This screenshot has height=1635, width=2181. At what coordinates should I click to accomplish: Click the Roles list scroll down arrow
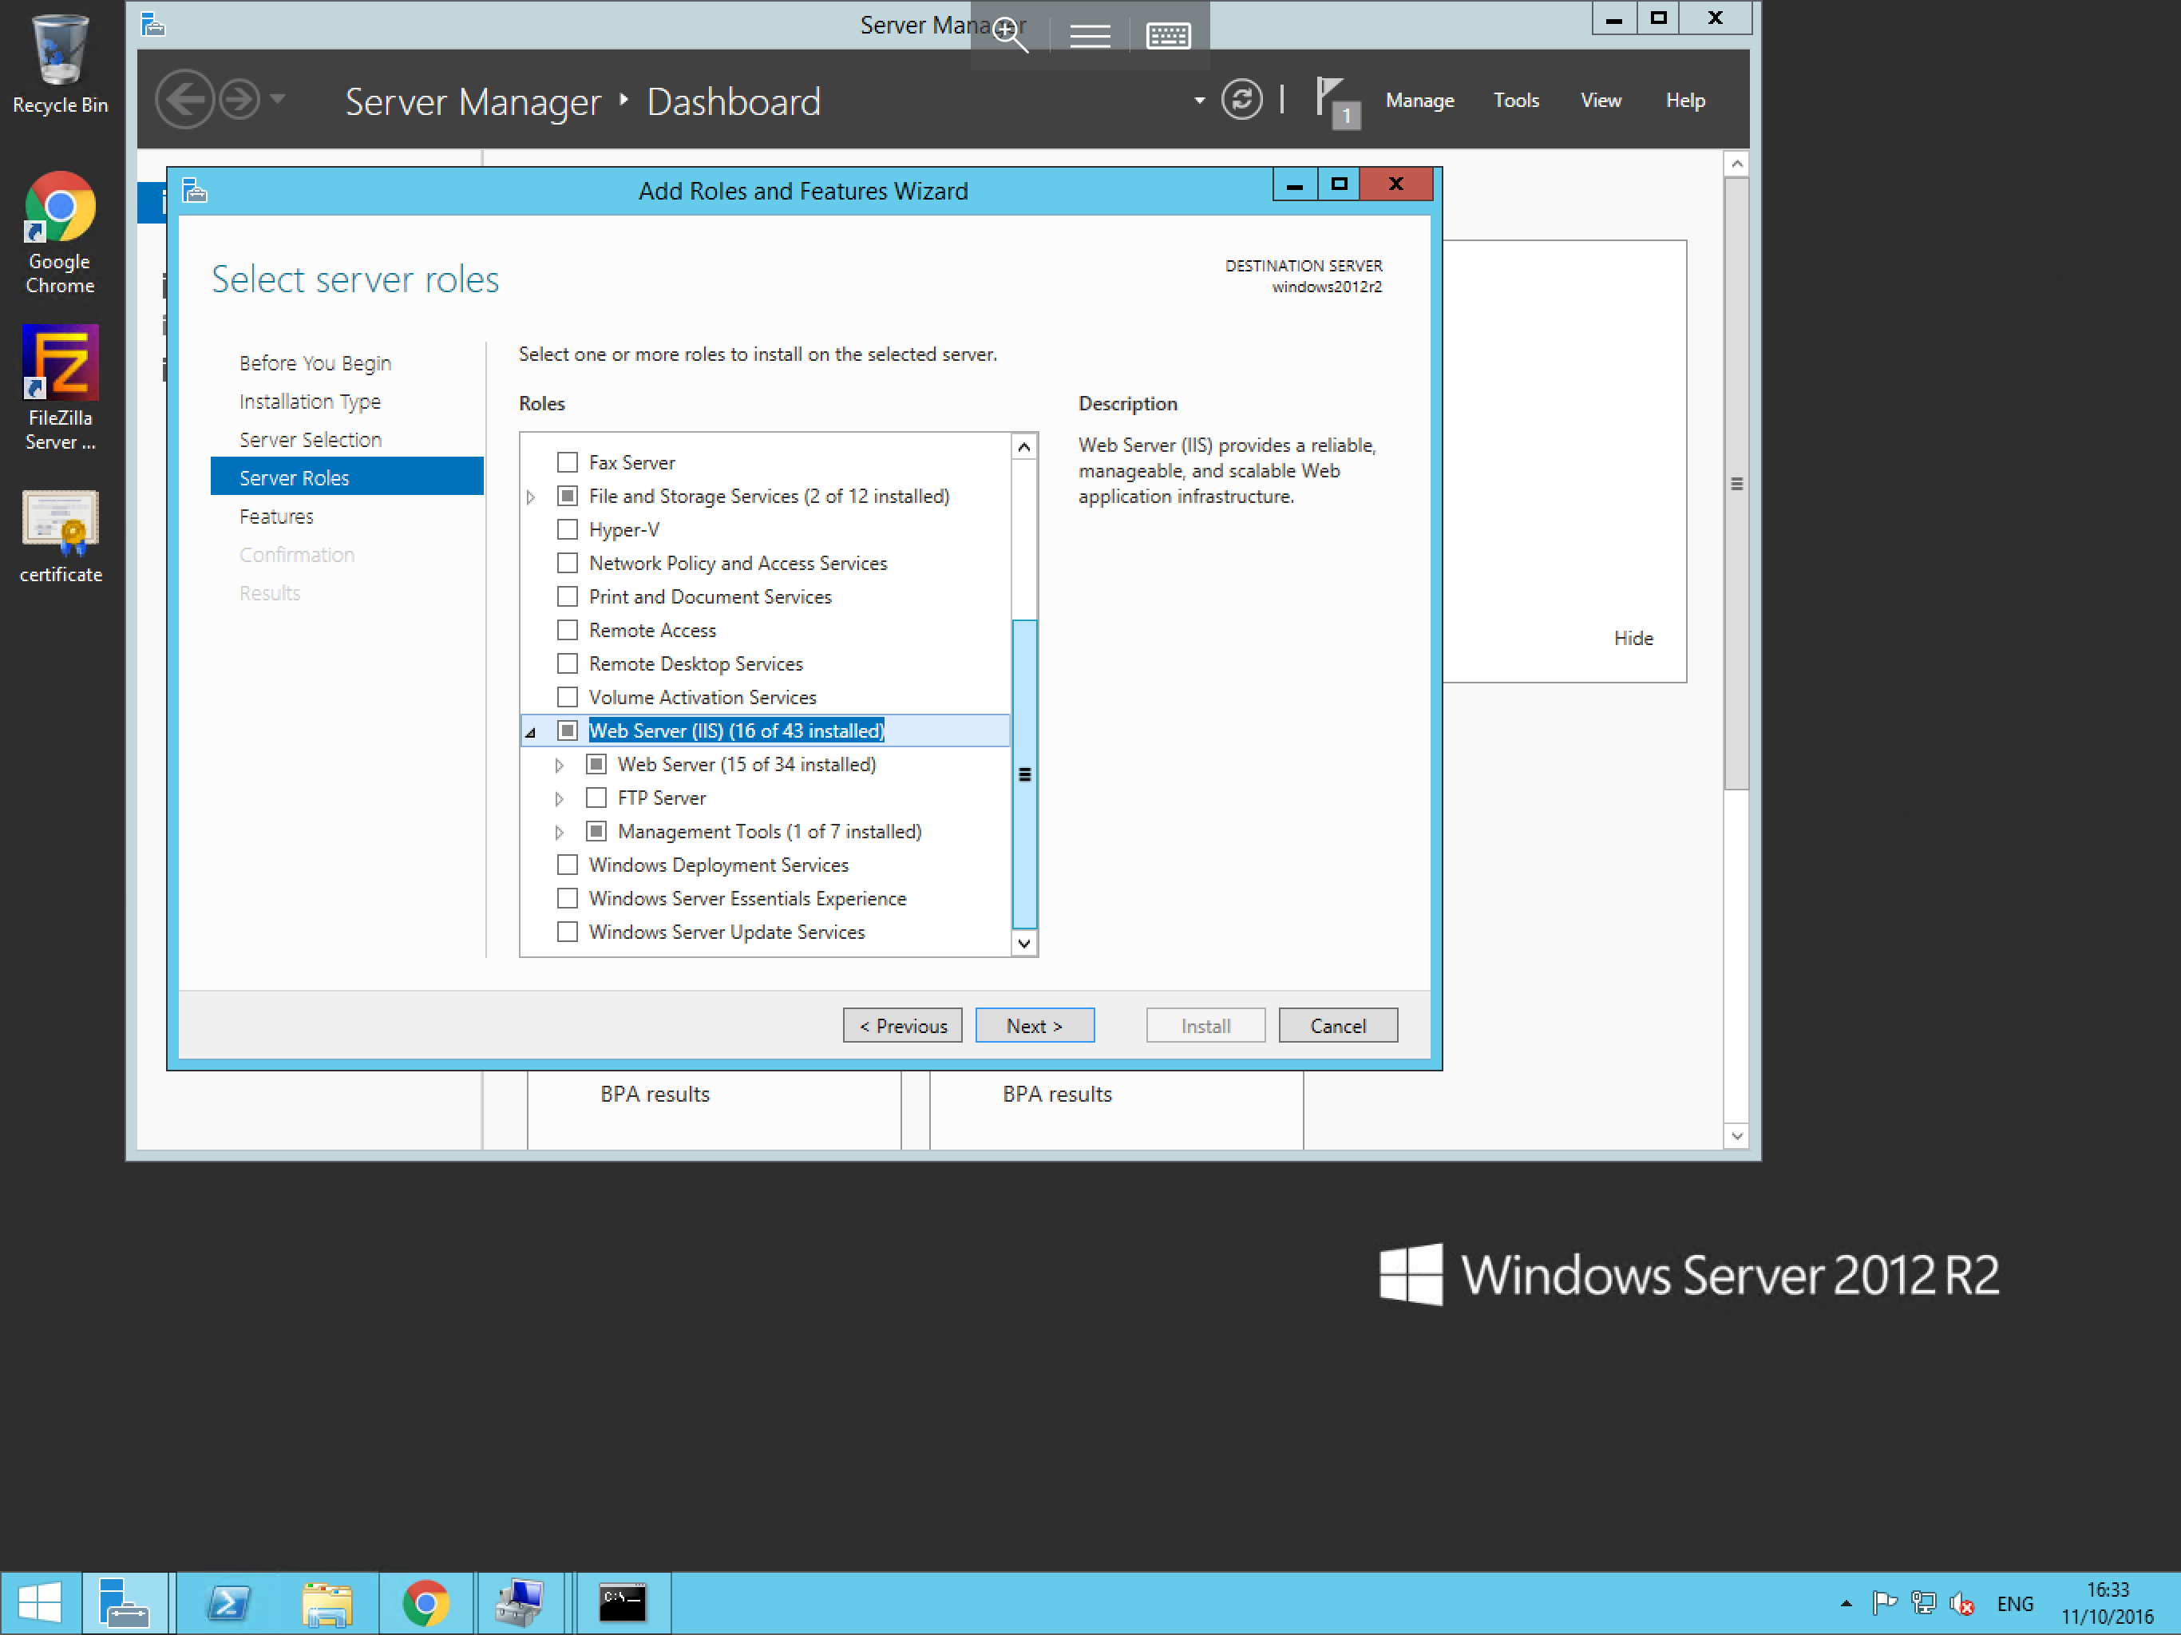click(x=1024, y=943)
